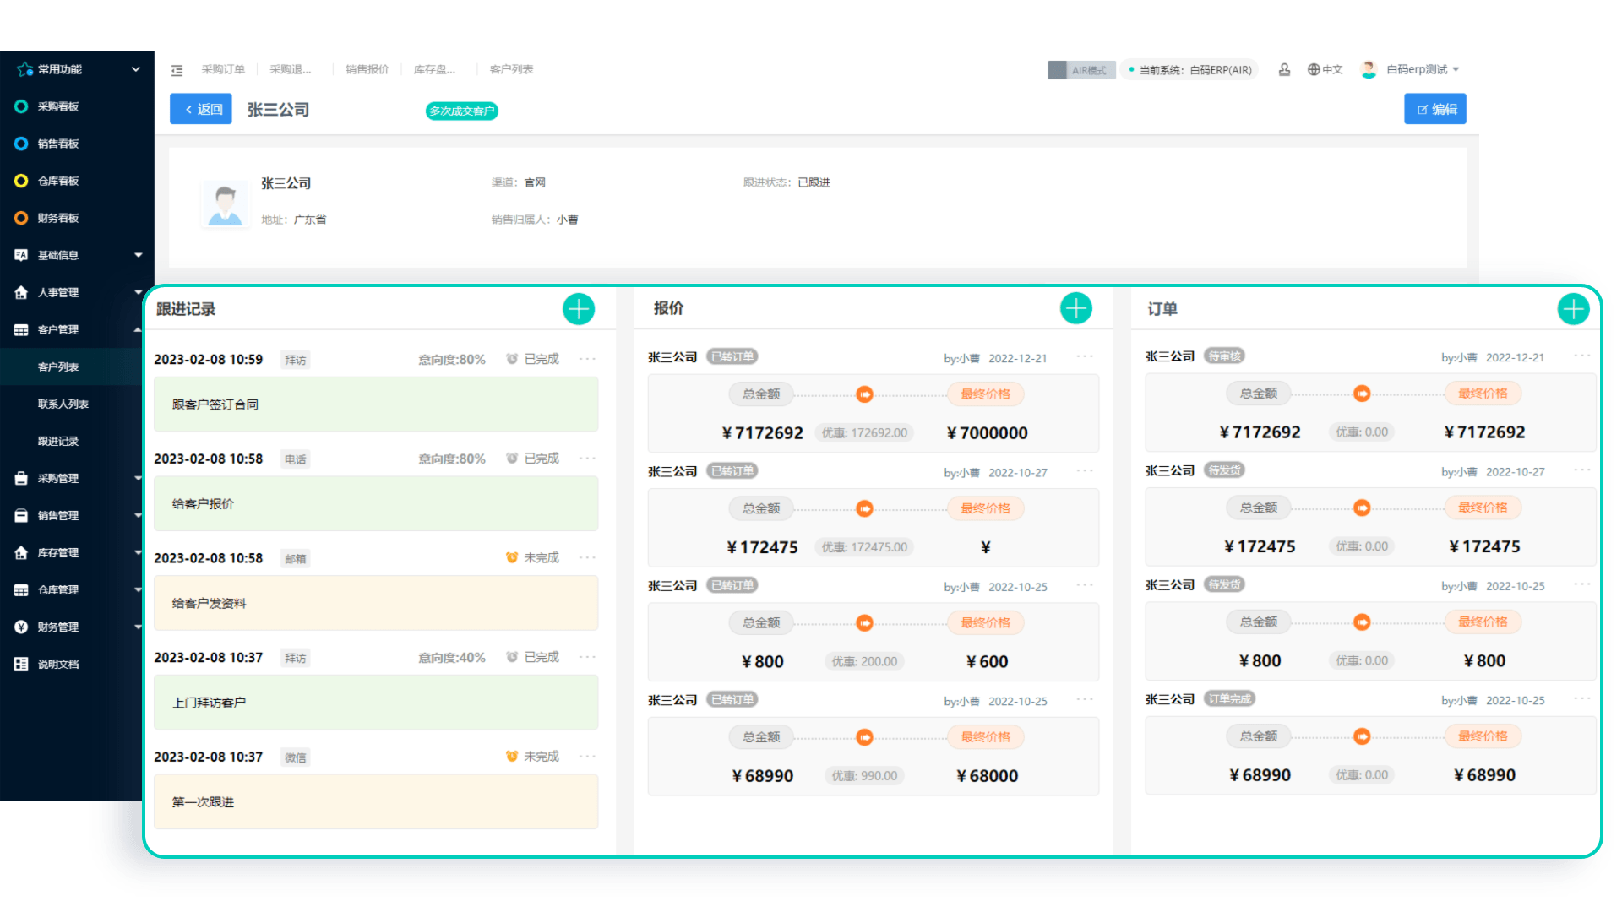
Task: Open more options for 上门拜访客户 record
Action: (x=587, y=657)
